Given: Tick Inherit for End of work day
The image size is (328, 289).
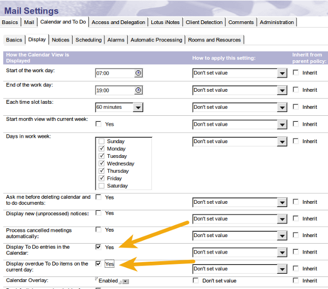Looking at the screenshot, I should point(296,90).
